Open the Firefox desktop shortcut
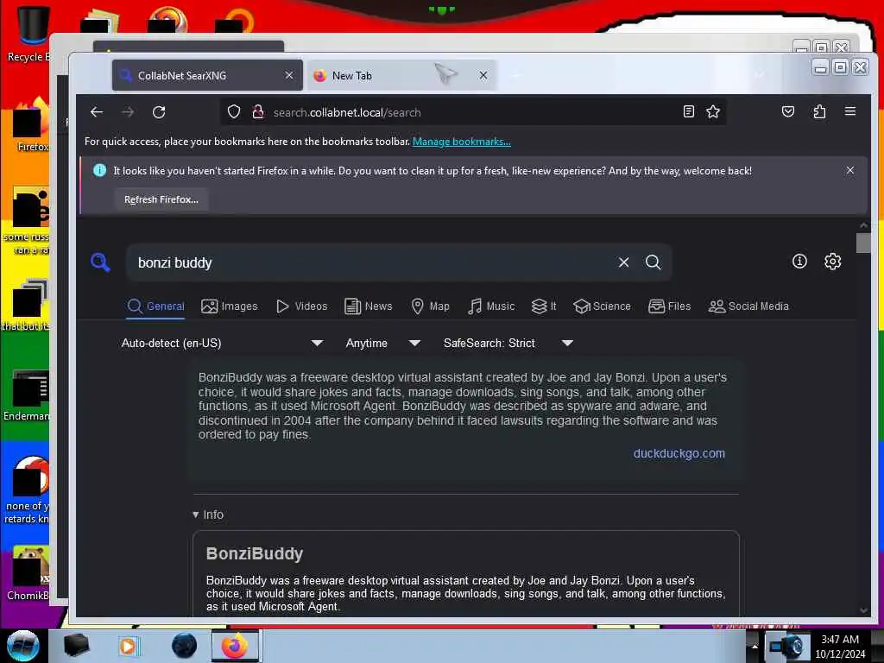Image resolution: width=884 pixels, height=663 pixels. pos(31,125)
